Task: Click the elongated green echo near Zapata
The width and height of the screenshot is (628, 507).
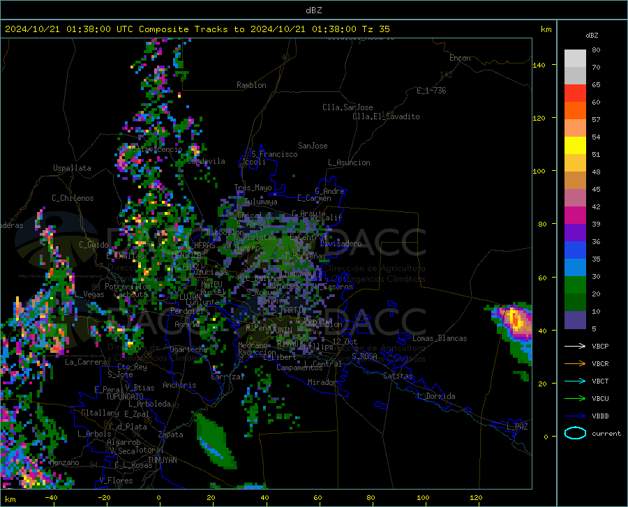Action: pos(215,441)
